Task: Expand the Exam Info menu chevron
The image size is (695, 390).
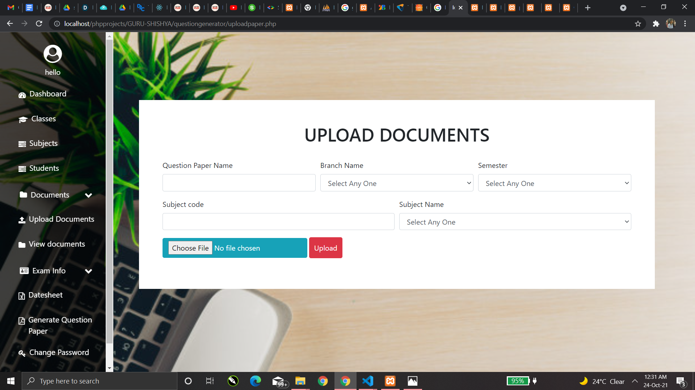Action: [88, 271]
